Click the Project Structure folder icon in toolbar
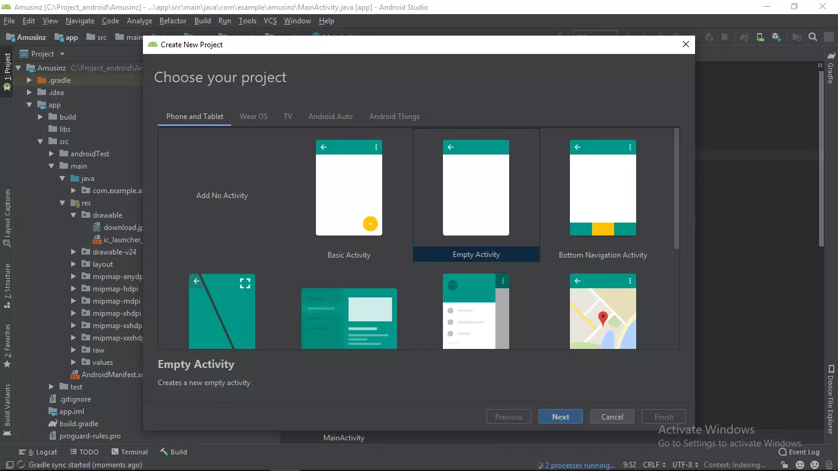The width and height of the screenshot is (838, 471). coord(797,37)
